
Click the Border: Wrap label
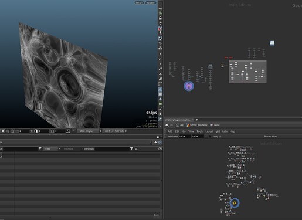pos(270,136)
